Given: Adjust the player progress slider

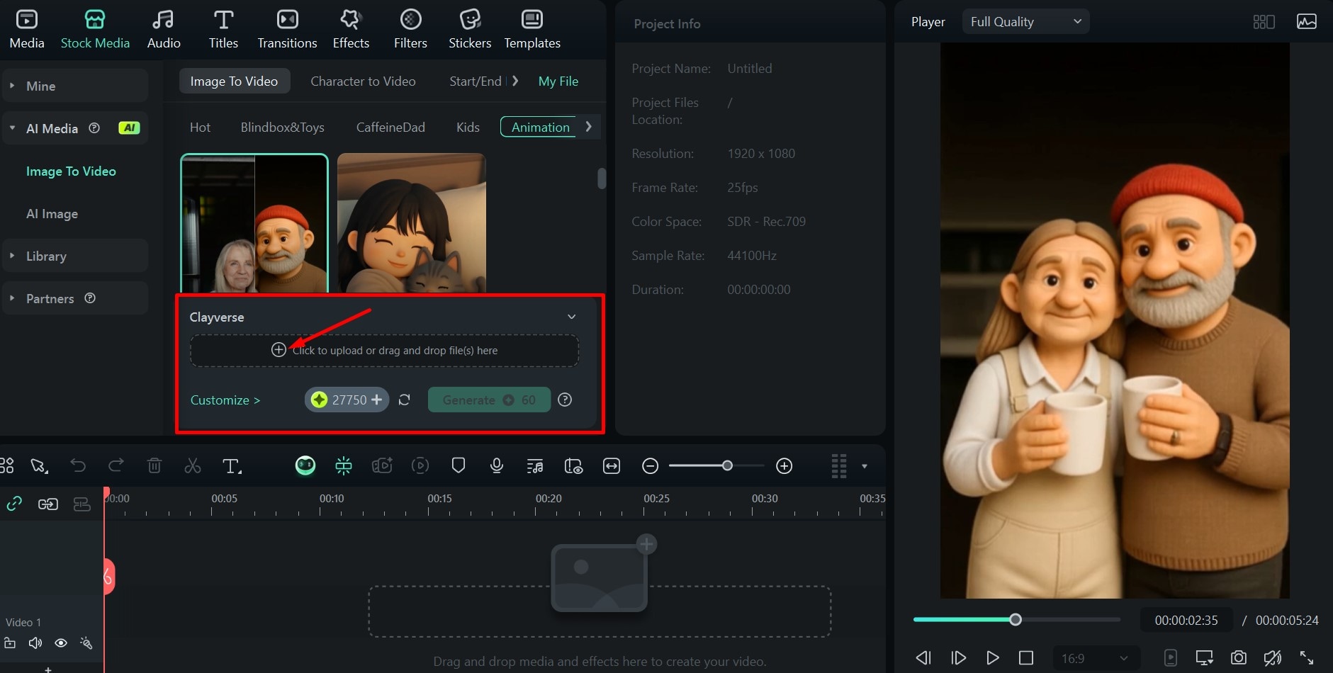Looking at the screenshot, I should coord(1016,620).
